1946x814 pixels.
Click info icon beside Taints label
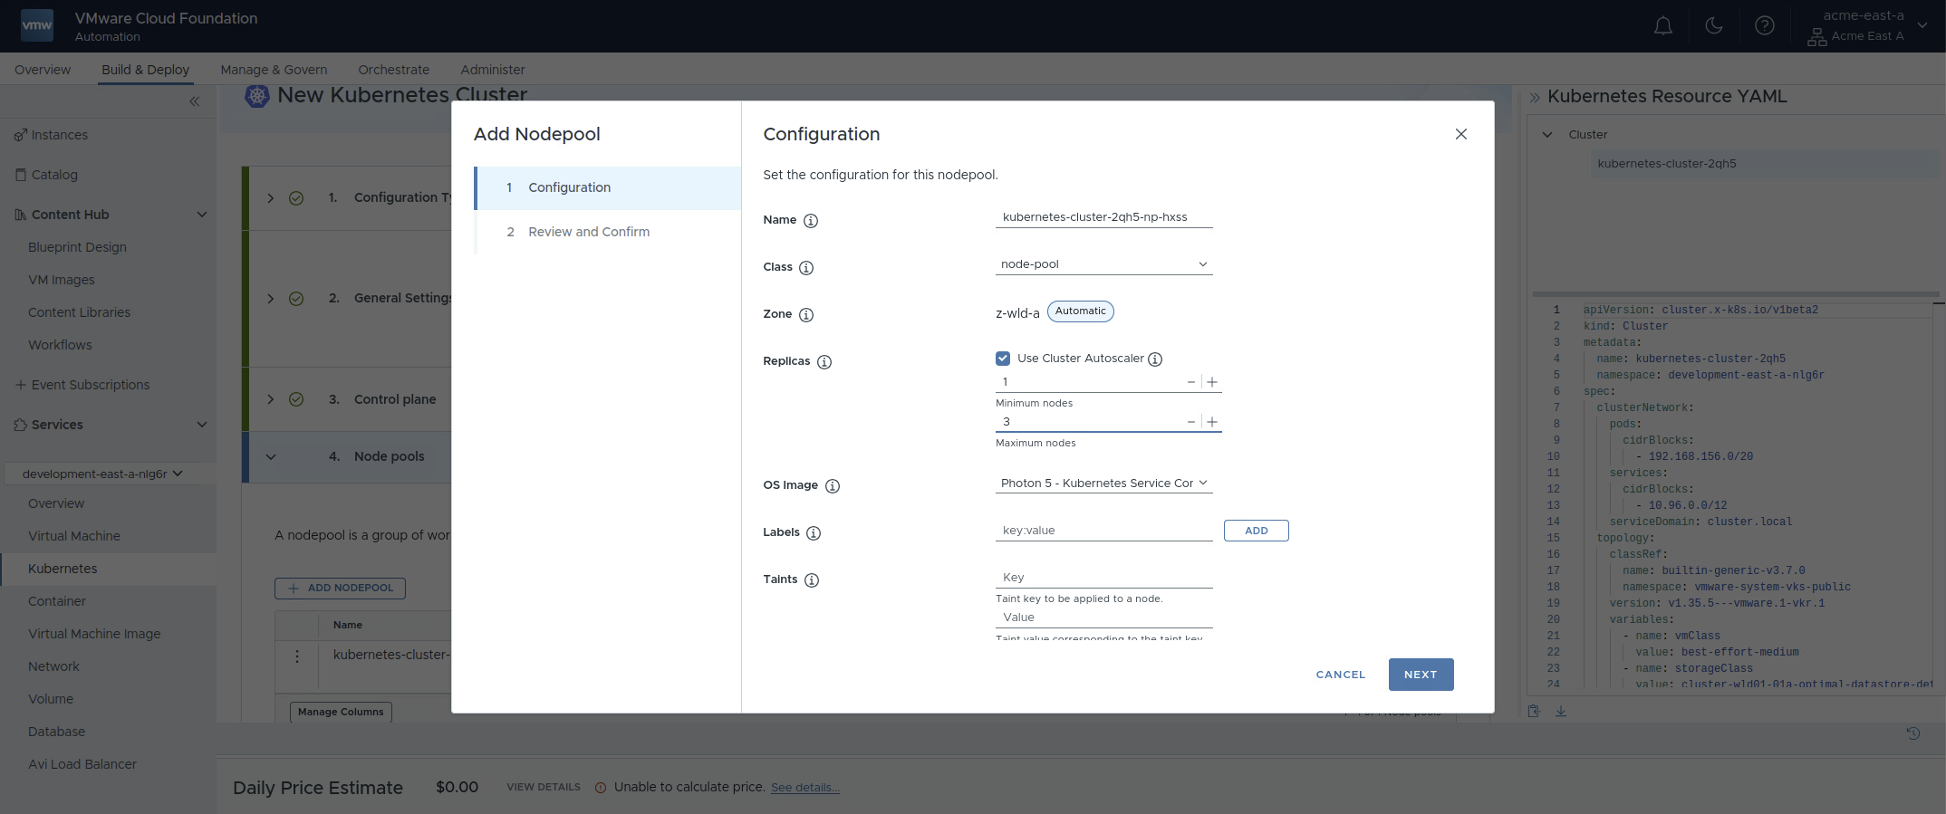(x=812, y=580)
